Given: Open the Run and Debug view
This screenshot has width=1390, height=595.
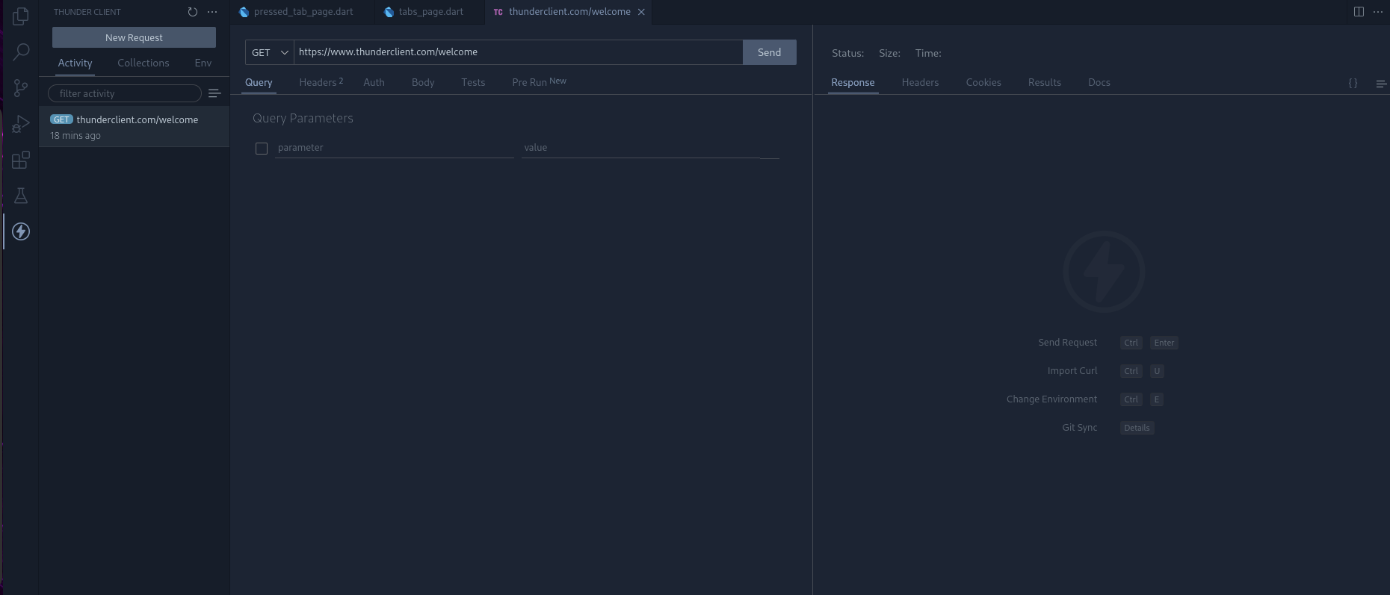Looking at the screenshot, I should point(21,124).
